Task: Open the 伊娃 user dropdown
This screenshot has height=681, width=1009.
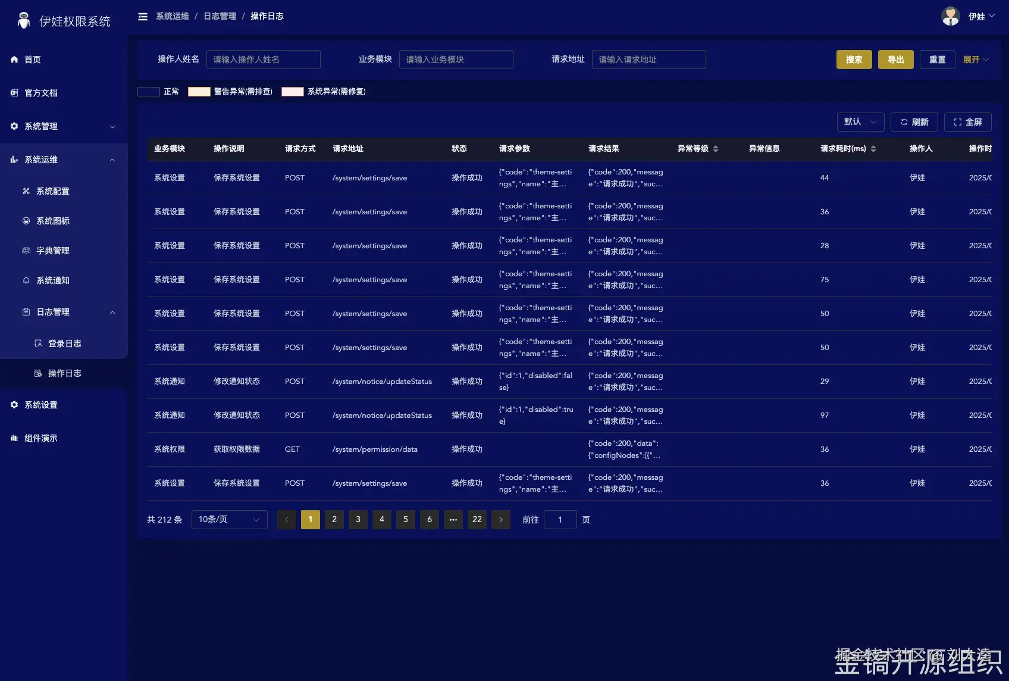Action: click(x=982, y=17)
